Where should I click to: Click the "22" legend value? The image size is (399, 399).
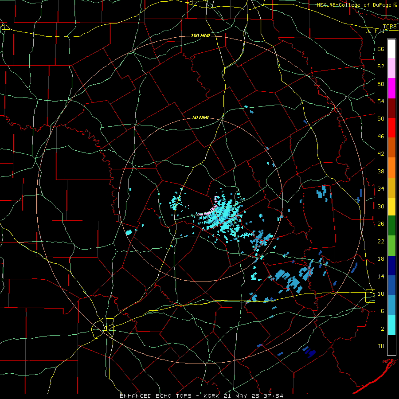point(381,241)
